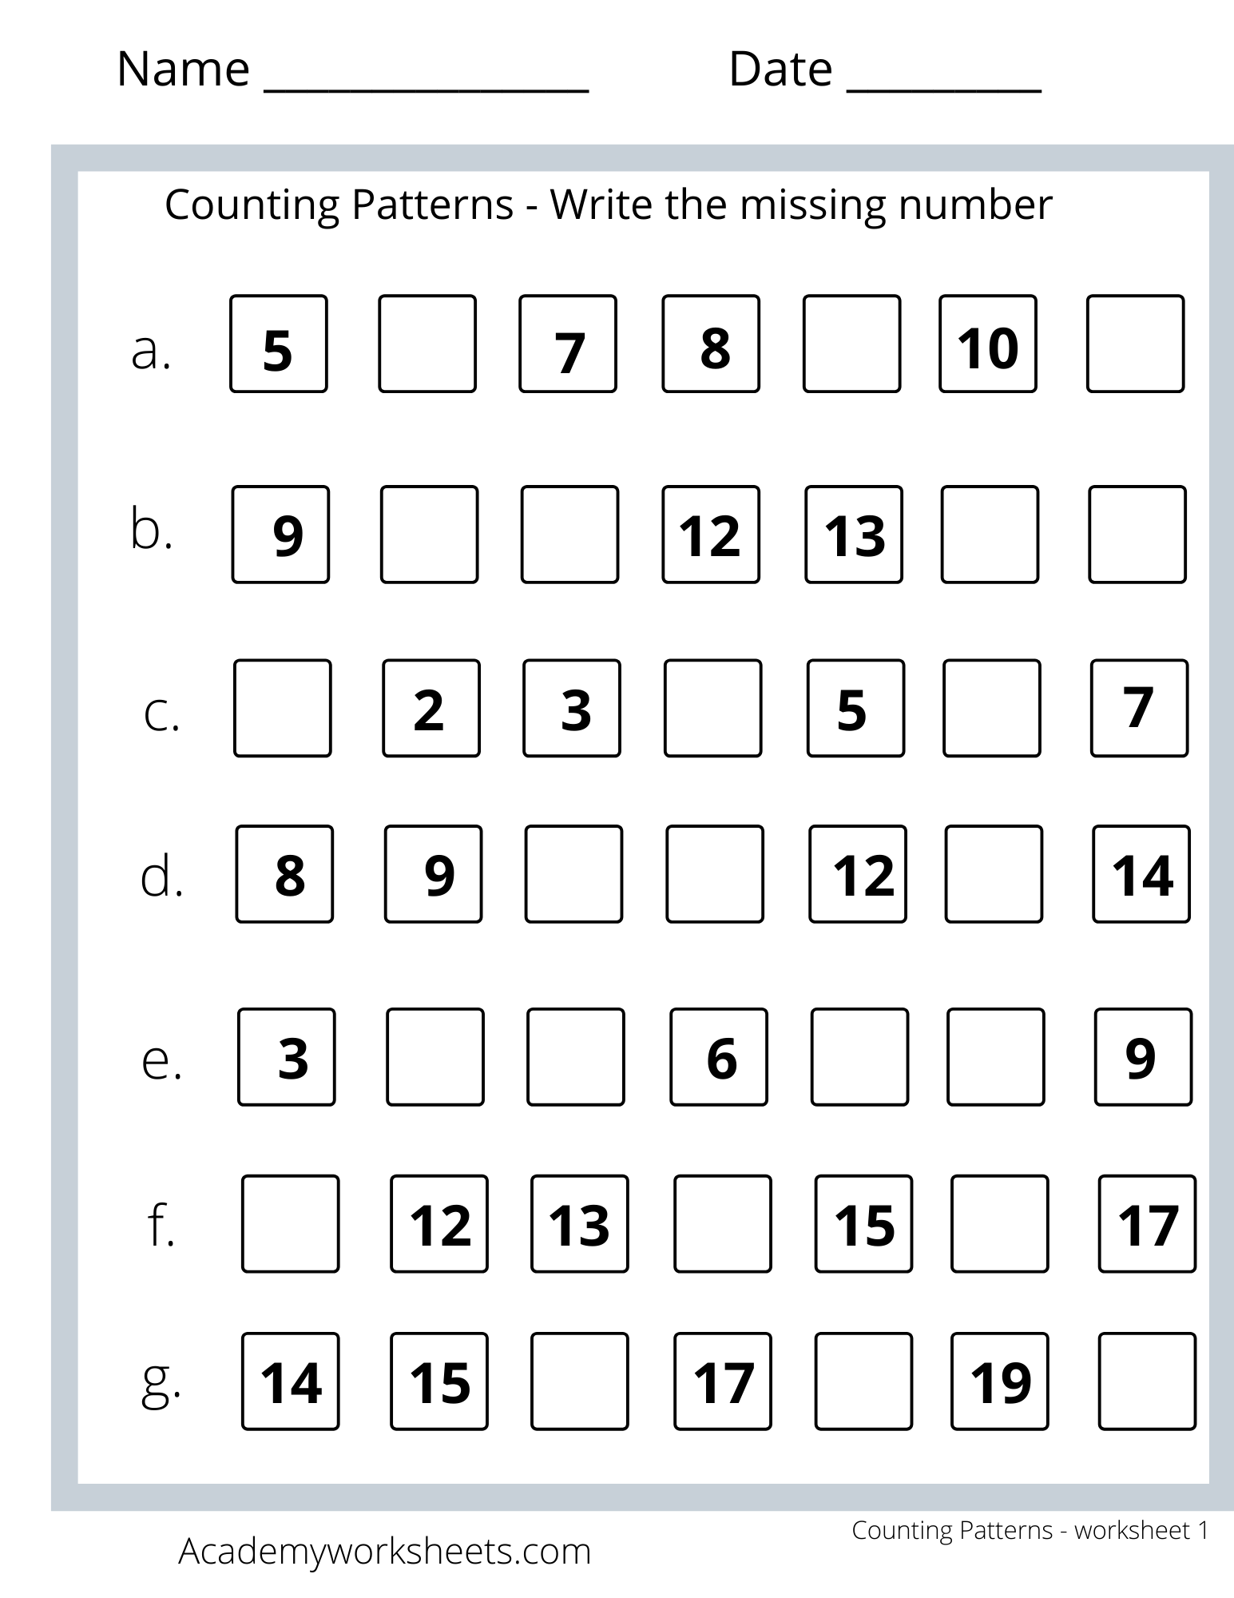
Task: Click the empty box after 10 in row a
Action: (1135, 344)
